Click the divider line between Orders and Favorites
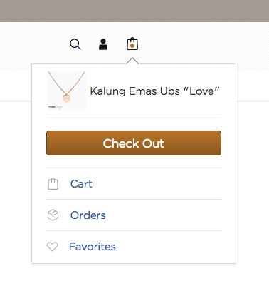The width and height of the screenshot is (269, 296). pyautogui.click(x=134, y=230)
